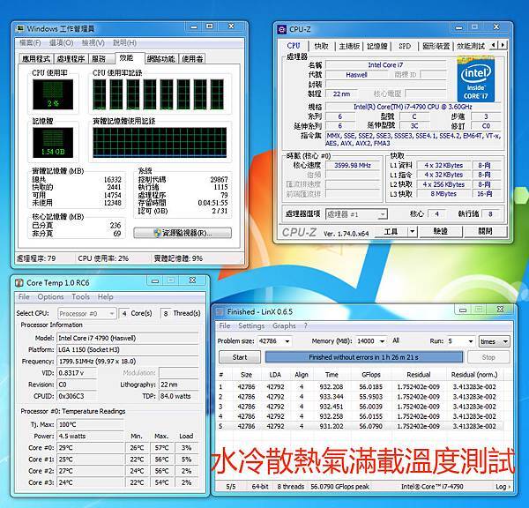This screenshot has width=529, height=508.
Task: Open the File menu in LinX
Action: [225, 326]
